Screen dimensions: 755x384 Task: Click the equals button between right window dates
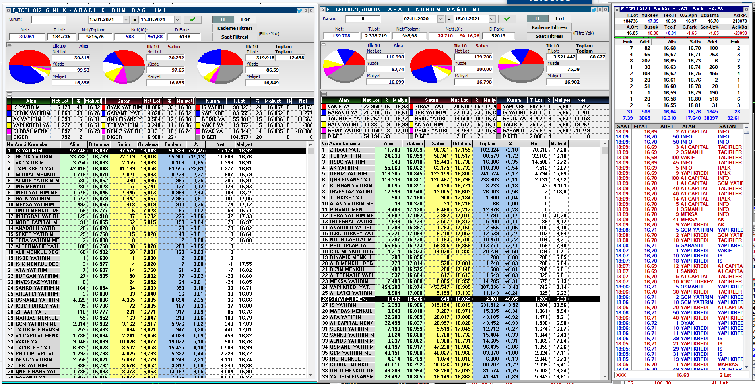point(449,19)
